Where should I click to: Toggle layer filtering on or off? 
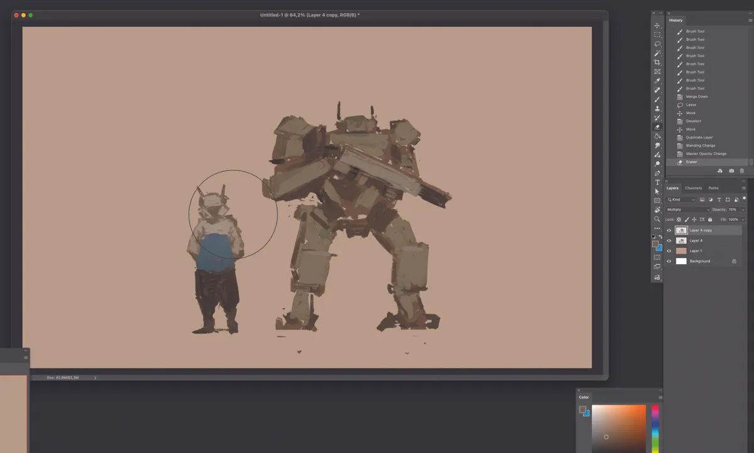tap(743, 198)
